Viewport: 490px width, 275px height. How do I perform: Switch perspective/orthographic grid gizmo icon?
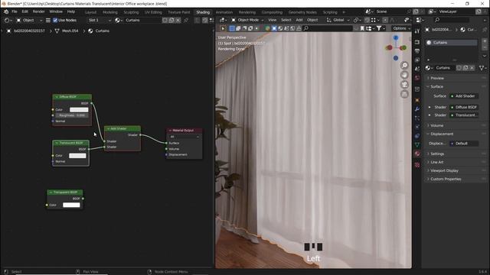pos(404,94)
